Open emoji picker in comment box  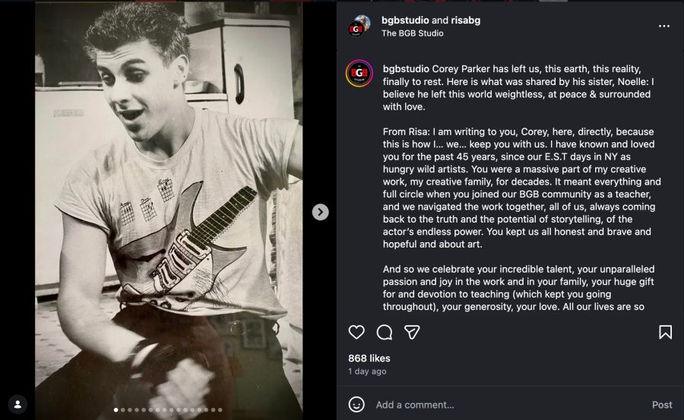point(356,405)
